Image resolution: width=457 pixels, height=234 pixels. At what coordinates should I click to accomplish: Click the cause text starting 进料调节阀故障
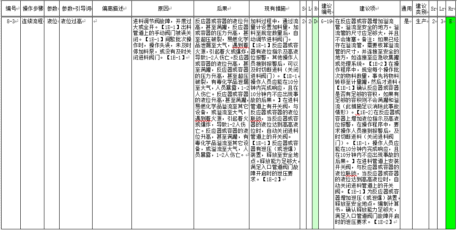point(162,39)
